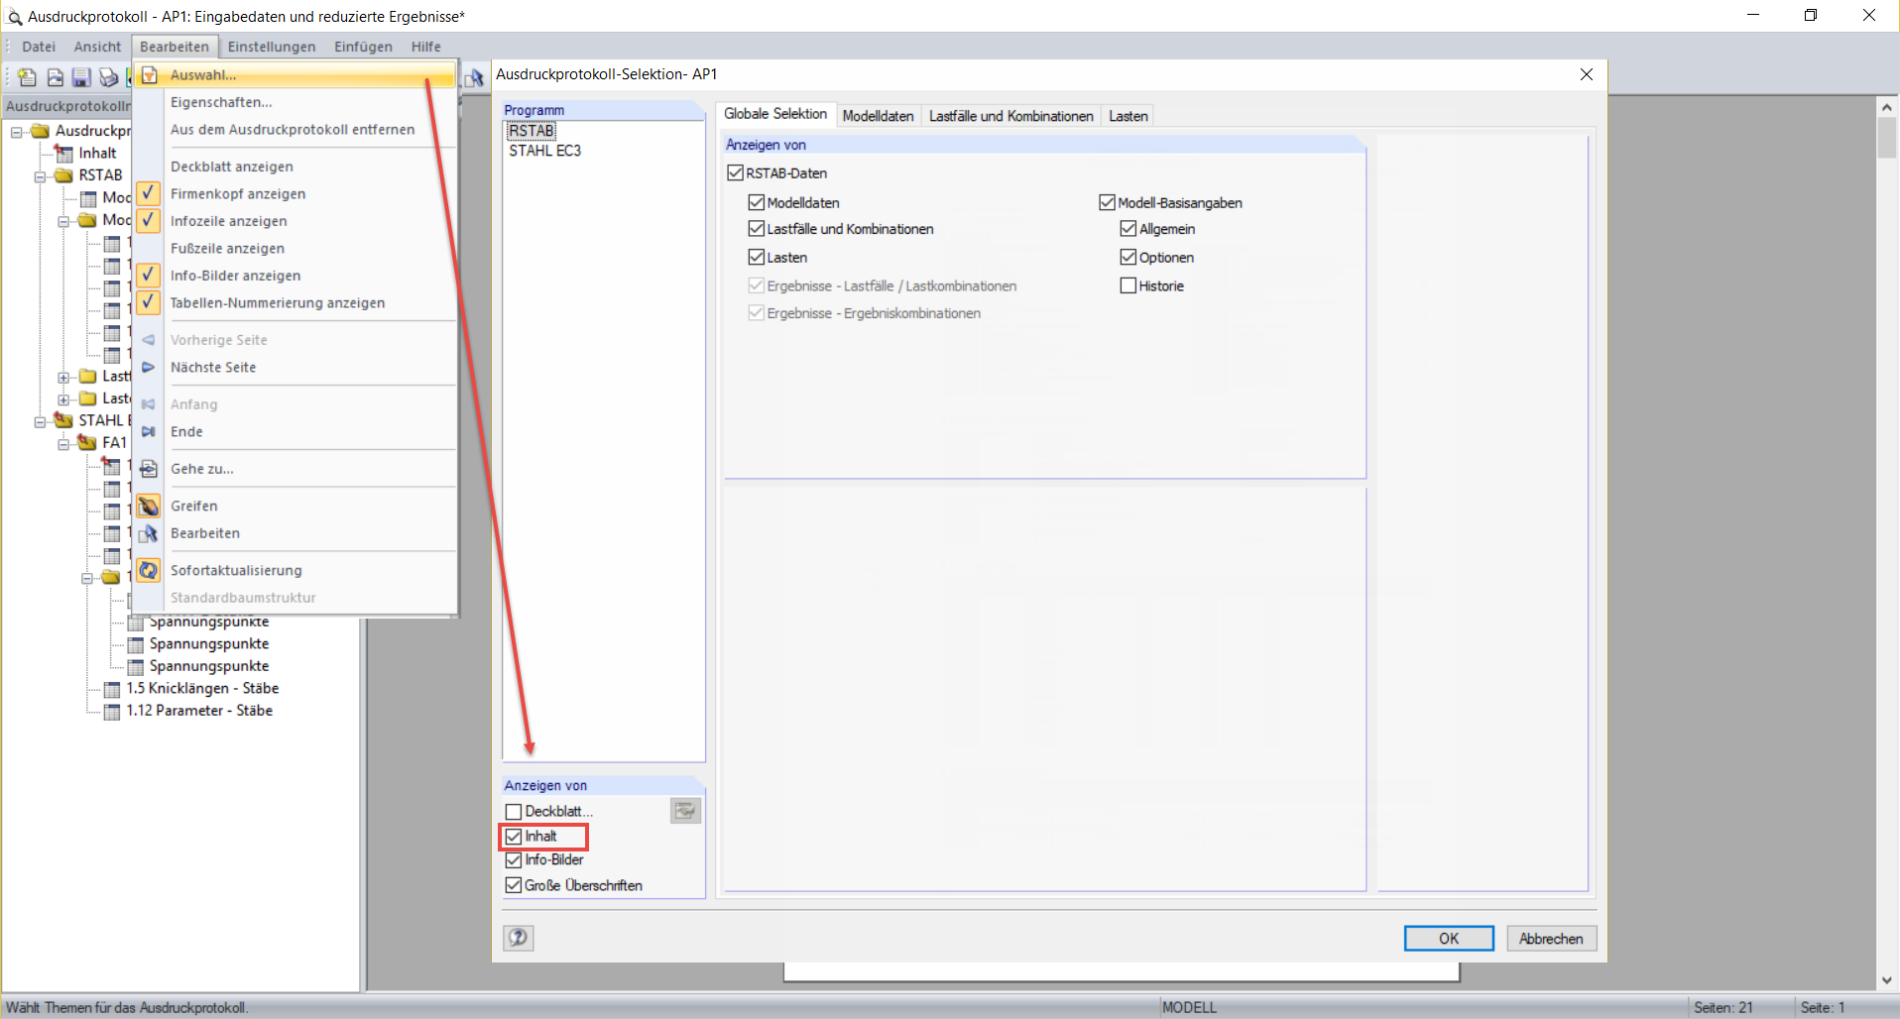Click the printer icon in toolbar
Image resolution: width=1900 pixels, height=1019 pixels.
coord(108,77)
